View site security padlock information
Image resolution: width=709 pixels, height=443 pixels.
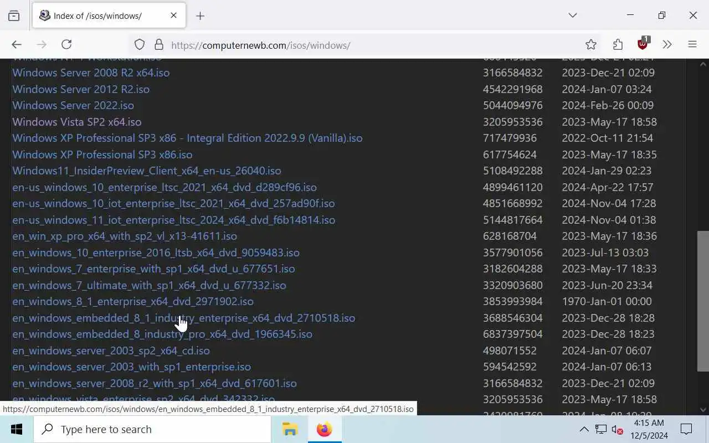(159, 45)
